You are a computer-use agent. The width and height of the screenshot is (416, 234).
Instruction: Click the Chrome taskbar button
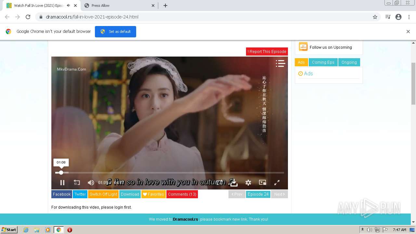(x=59, y=230)
